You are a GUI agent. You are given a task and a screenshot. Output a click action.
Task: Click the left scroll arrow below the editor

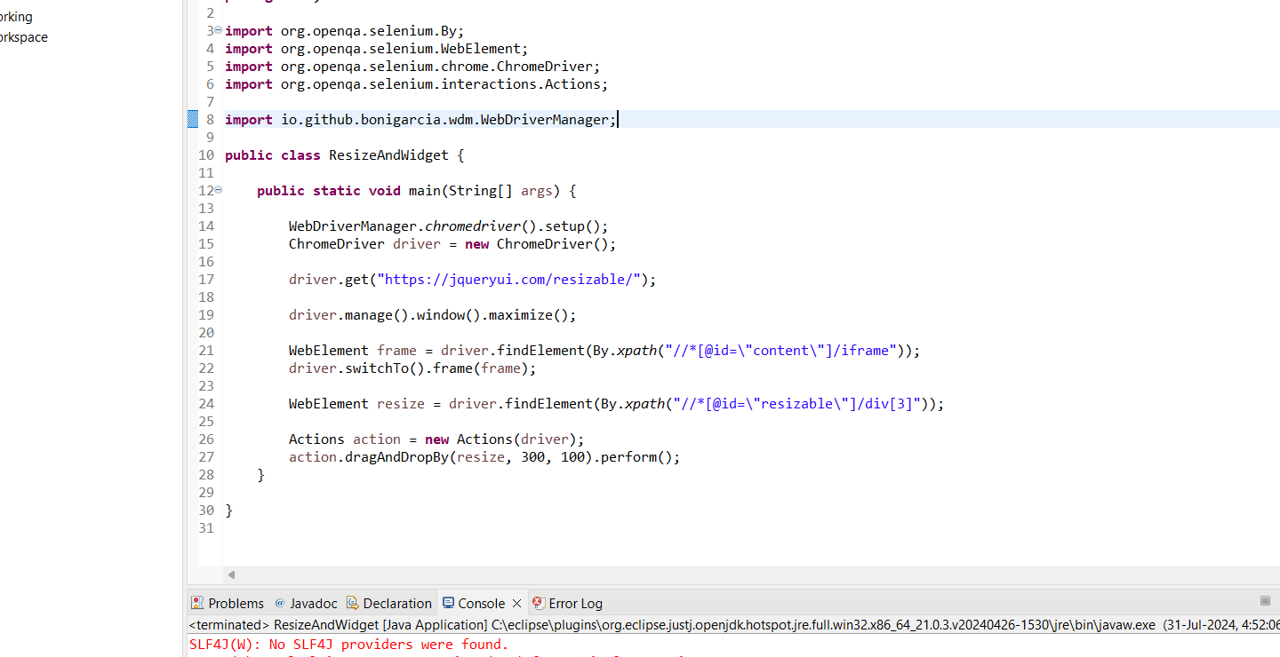pyautogui.click(x=231, y=574)
